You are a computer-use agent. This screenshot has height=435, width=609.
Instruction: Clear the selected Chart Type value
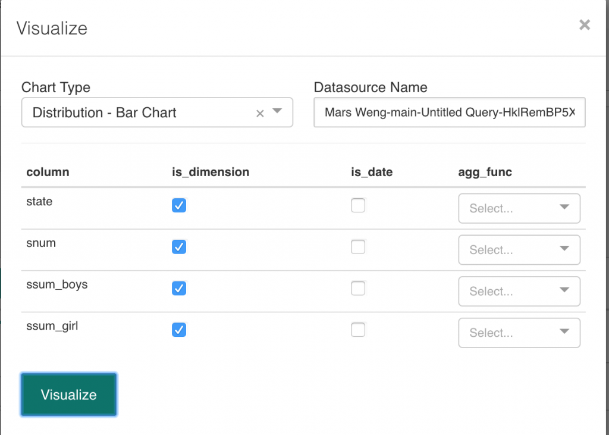tap(260, 114)
